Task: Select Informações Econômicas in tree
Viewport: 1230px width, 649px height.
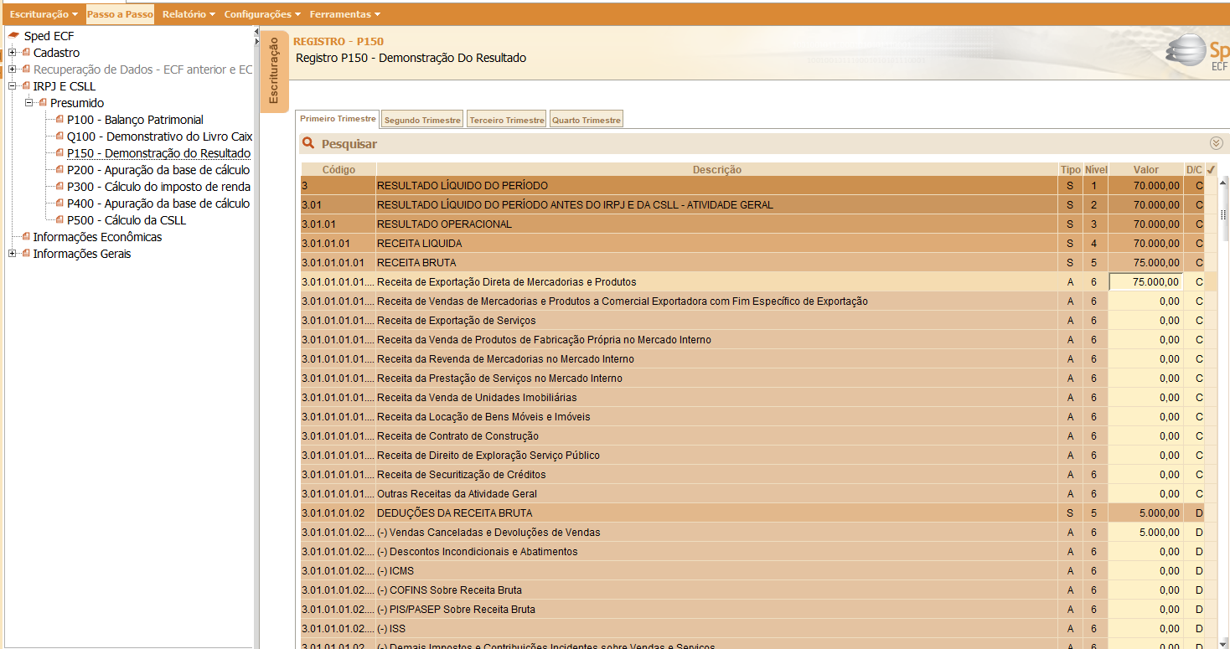Action: click(97, 237)
